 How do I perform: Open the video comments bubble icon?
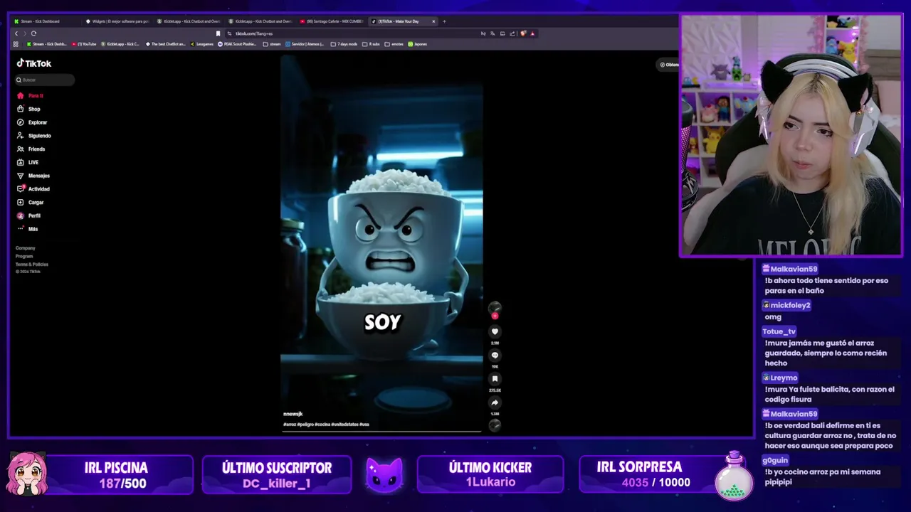(x=495, y=356)
